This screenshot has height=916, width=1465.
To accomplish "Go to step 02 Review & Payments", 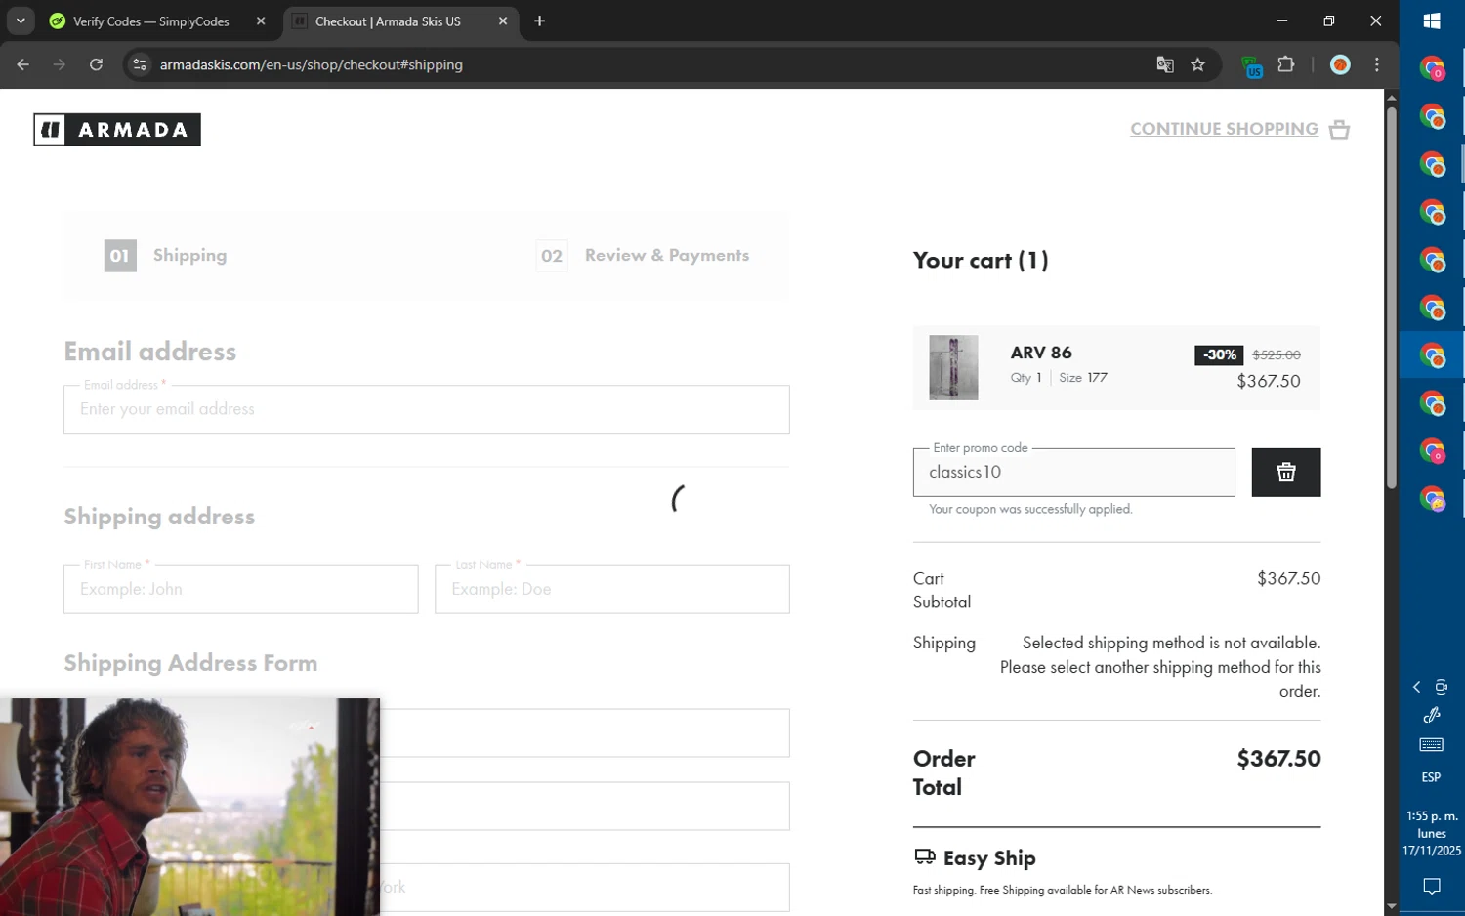I will click(x=643, y=256).
